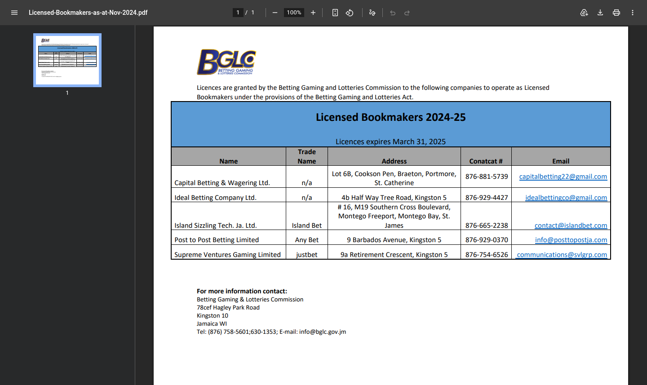Select the page 1 thumbnail
The width and height of the screenshot is (647, 385).
point(67,60)
